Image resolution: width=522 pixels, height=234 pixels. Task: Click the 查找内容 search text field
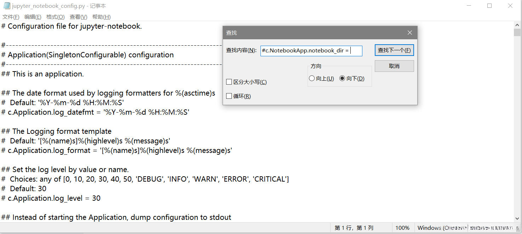(x=311, y=51)
